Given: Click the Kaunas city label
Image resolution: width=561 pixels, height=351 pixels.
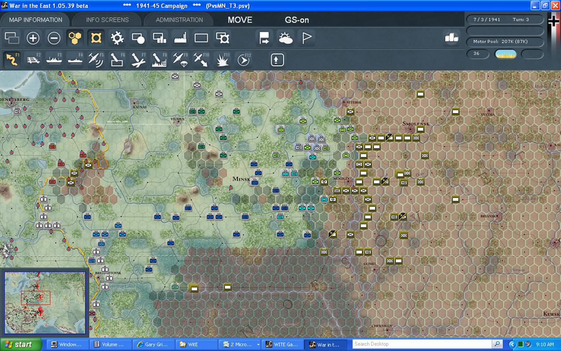Looking at the screenshot, I should pyautogui.click(x=140, y=107).
